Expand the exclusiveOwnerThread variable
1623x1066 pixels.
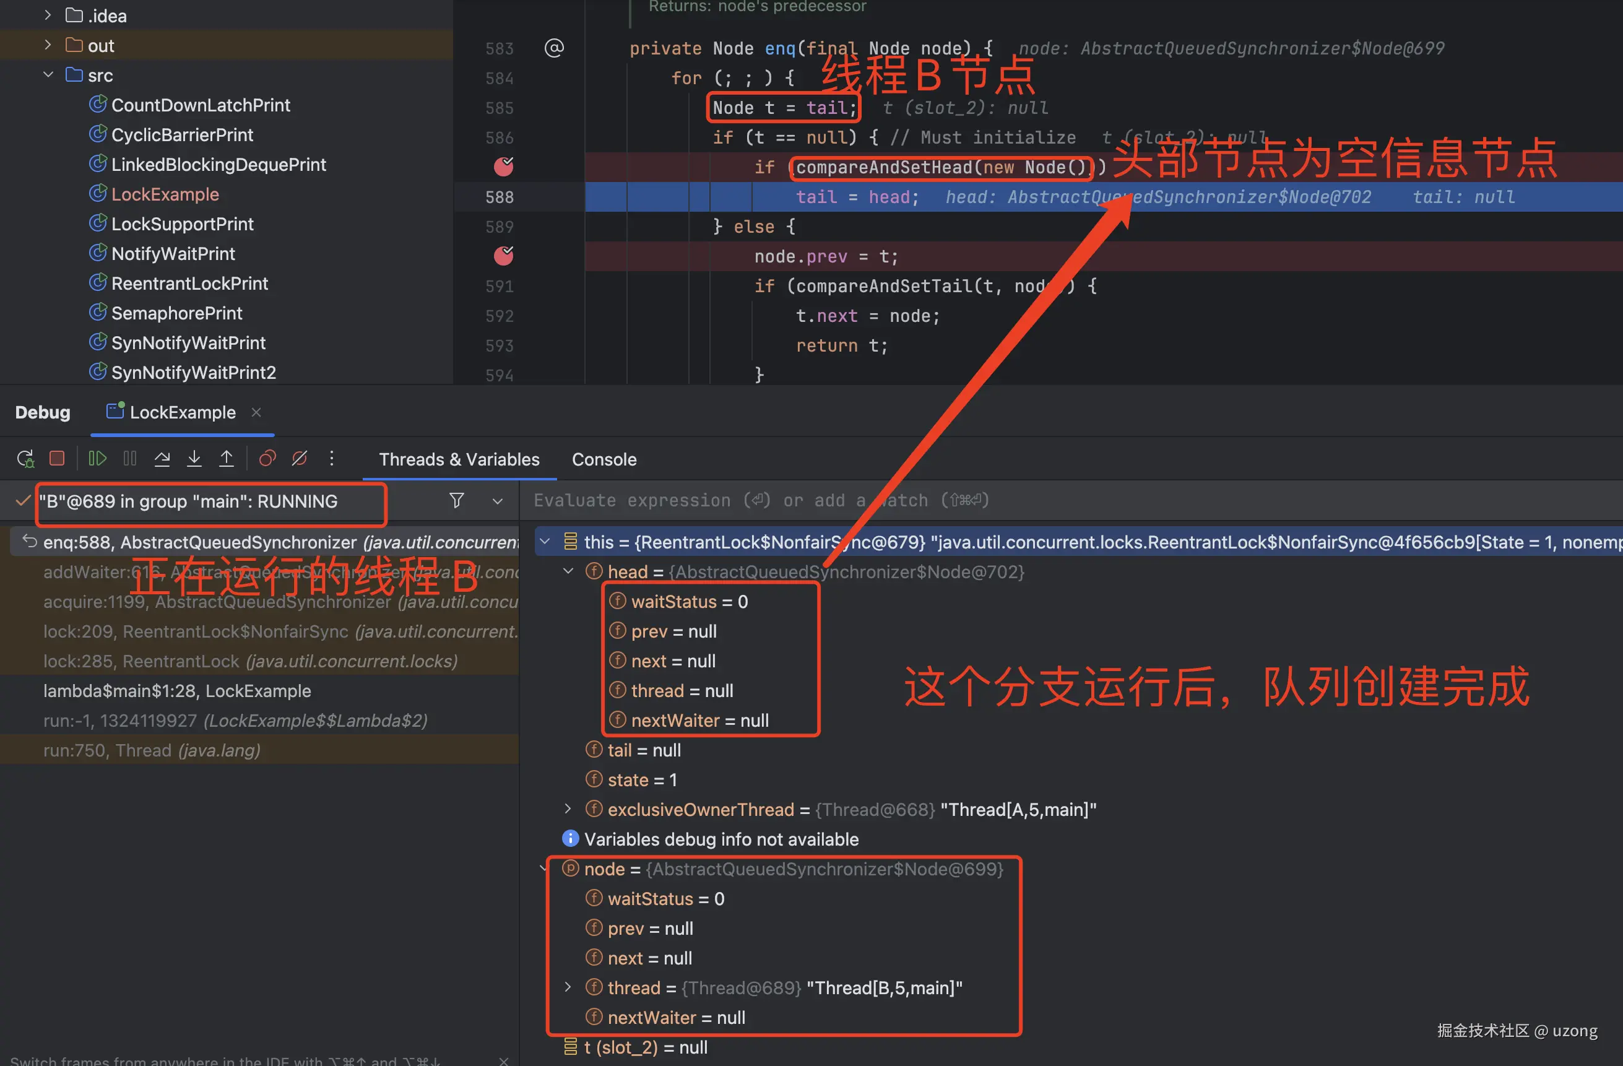tap(568, 809)
